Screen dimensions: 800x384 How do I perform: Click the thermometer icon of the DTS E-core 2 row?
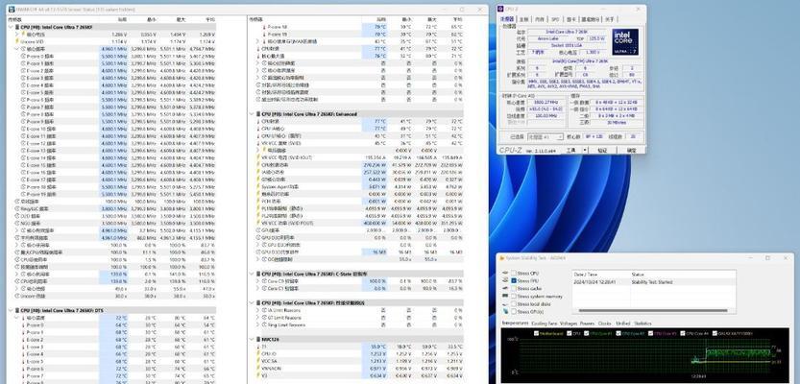[23, 340]
